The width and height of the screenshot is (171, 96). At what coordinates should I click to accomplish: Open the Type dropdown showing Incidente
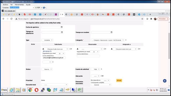pos(47,40)
